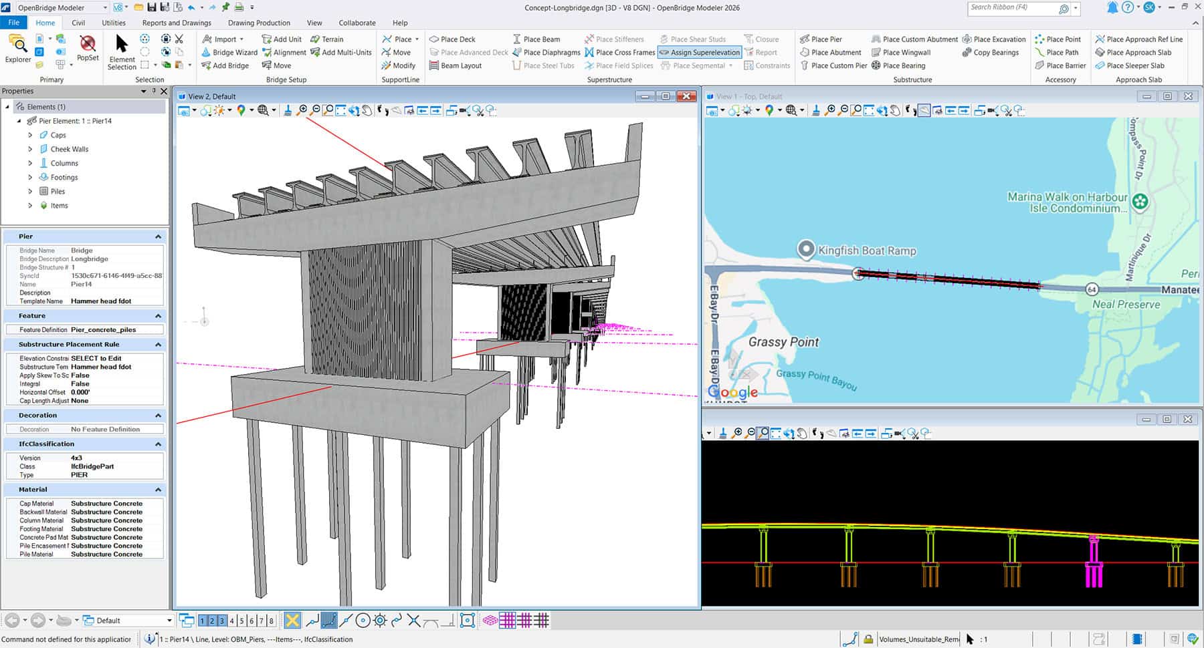Toggle AccuSnap yellow X button

(292, 621)
